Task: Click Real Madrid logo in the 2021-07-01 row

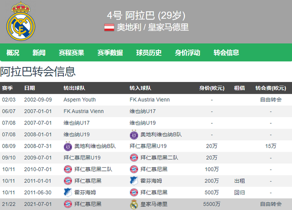Action: 134,204
